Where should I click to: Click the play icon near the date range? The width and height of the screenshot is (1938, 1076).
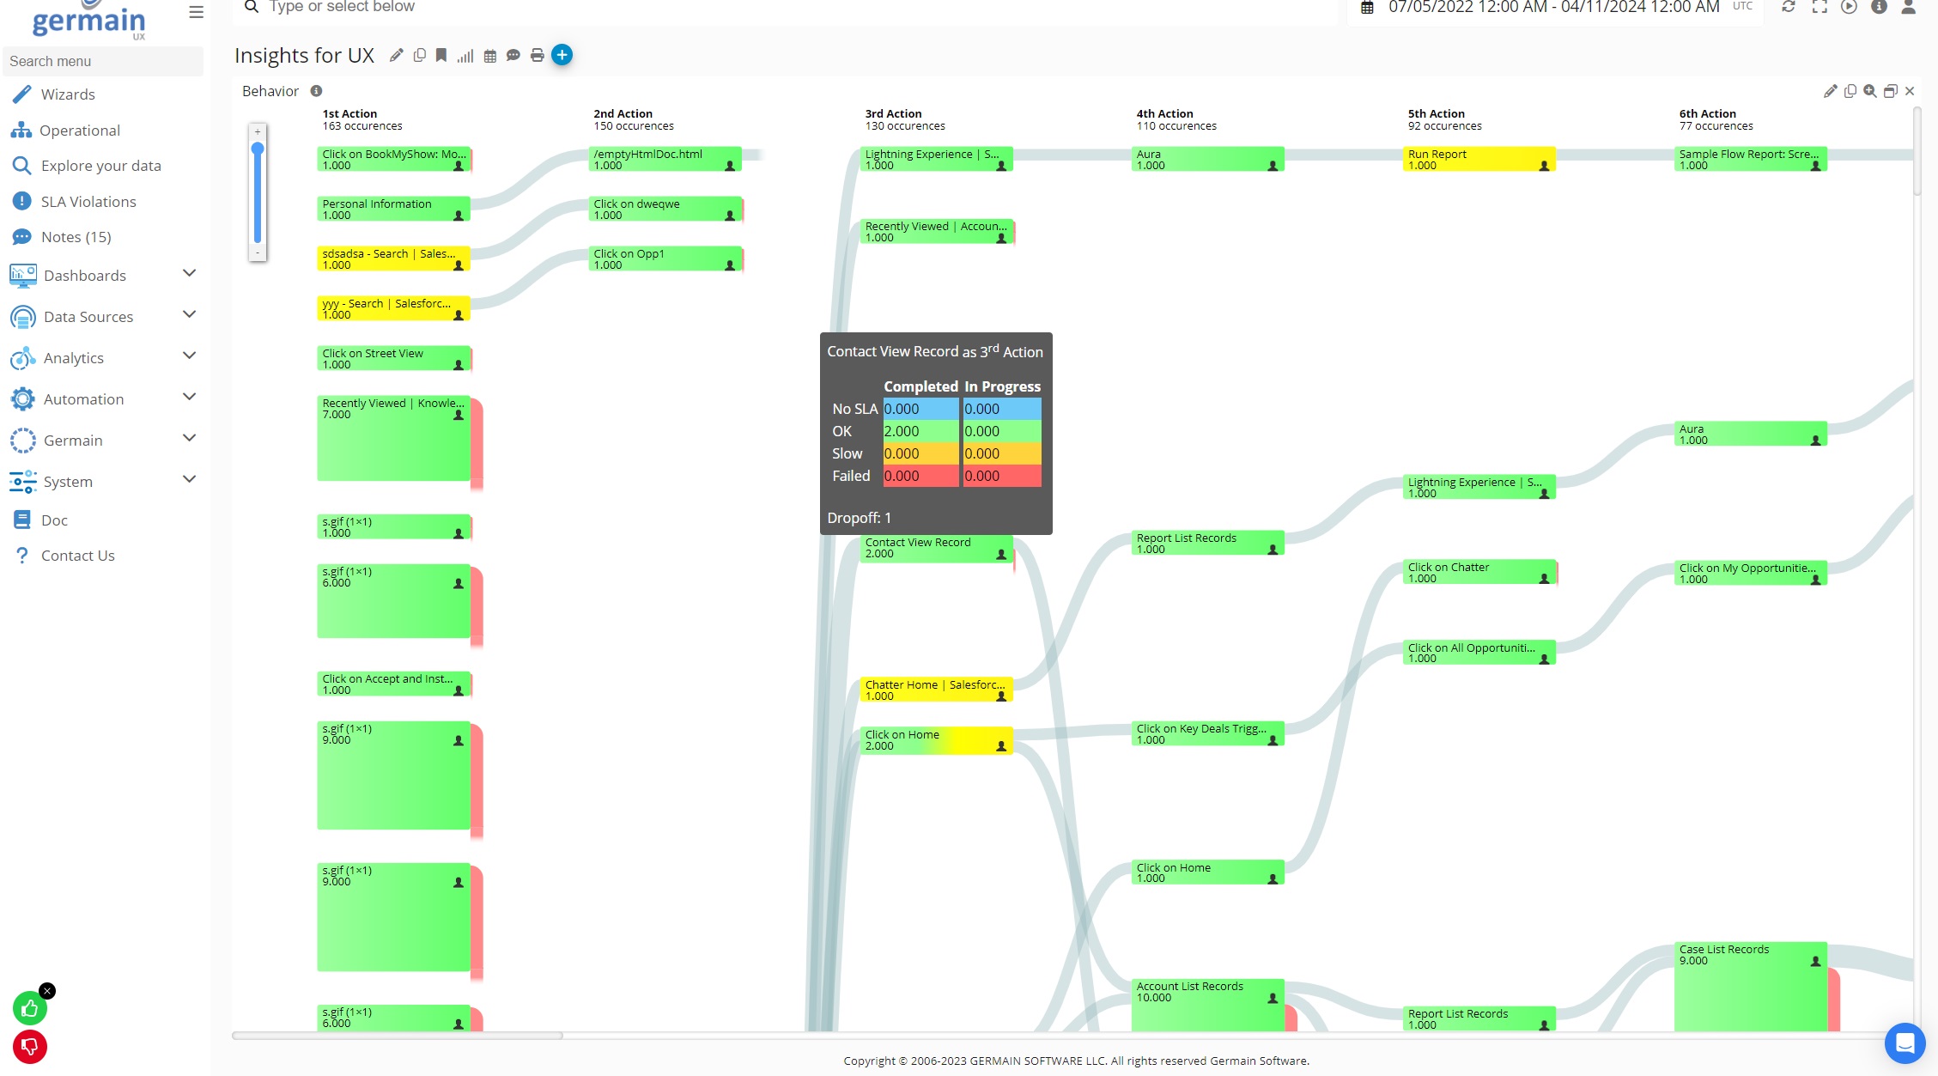click(x=1850, y=7)
